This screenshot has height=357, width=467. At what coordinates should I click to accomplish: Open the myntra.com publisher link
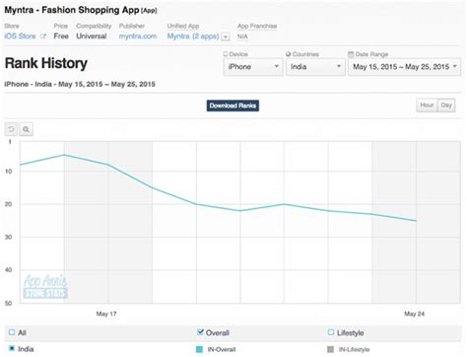(138, 36)
